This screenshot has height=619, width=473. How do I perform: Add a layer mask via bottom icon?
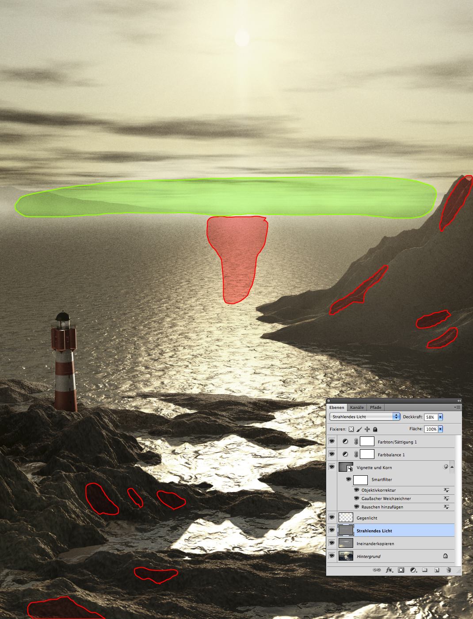[x=401, y=570]
